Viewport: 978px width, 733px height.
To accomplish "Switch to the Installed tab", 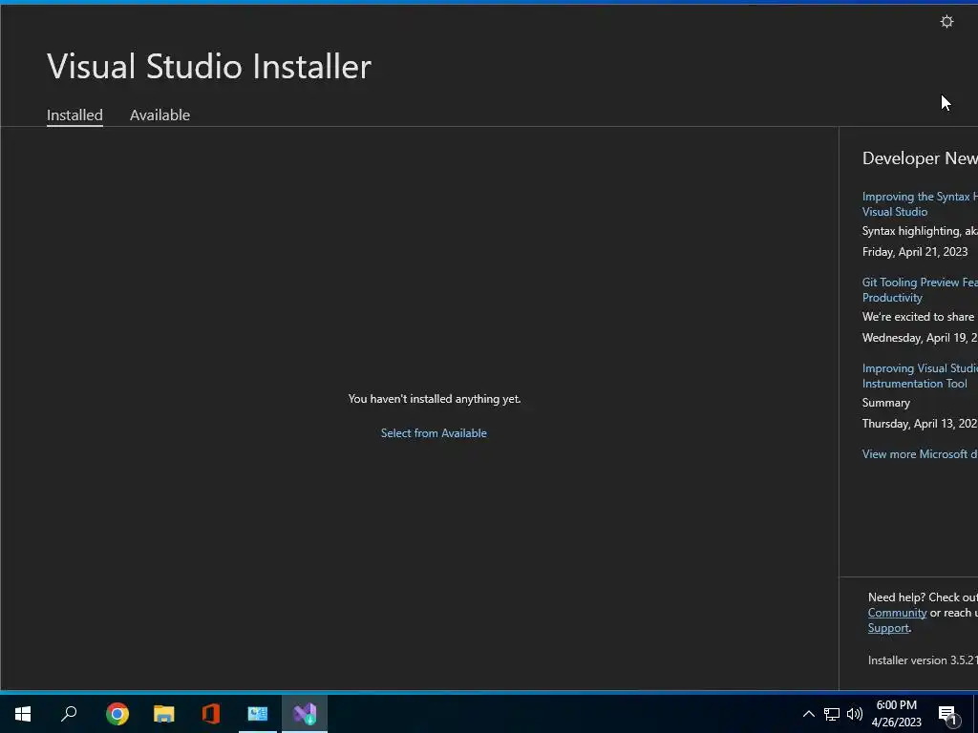I will click(x=74, y=115).
